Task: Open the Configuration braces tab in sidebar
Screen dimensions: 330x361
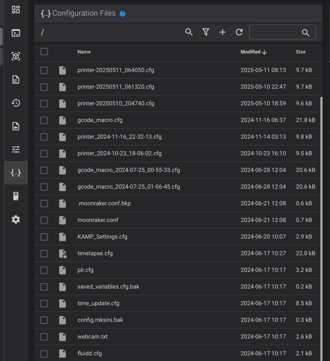Action: [16, 172]
